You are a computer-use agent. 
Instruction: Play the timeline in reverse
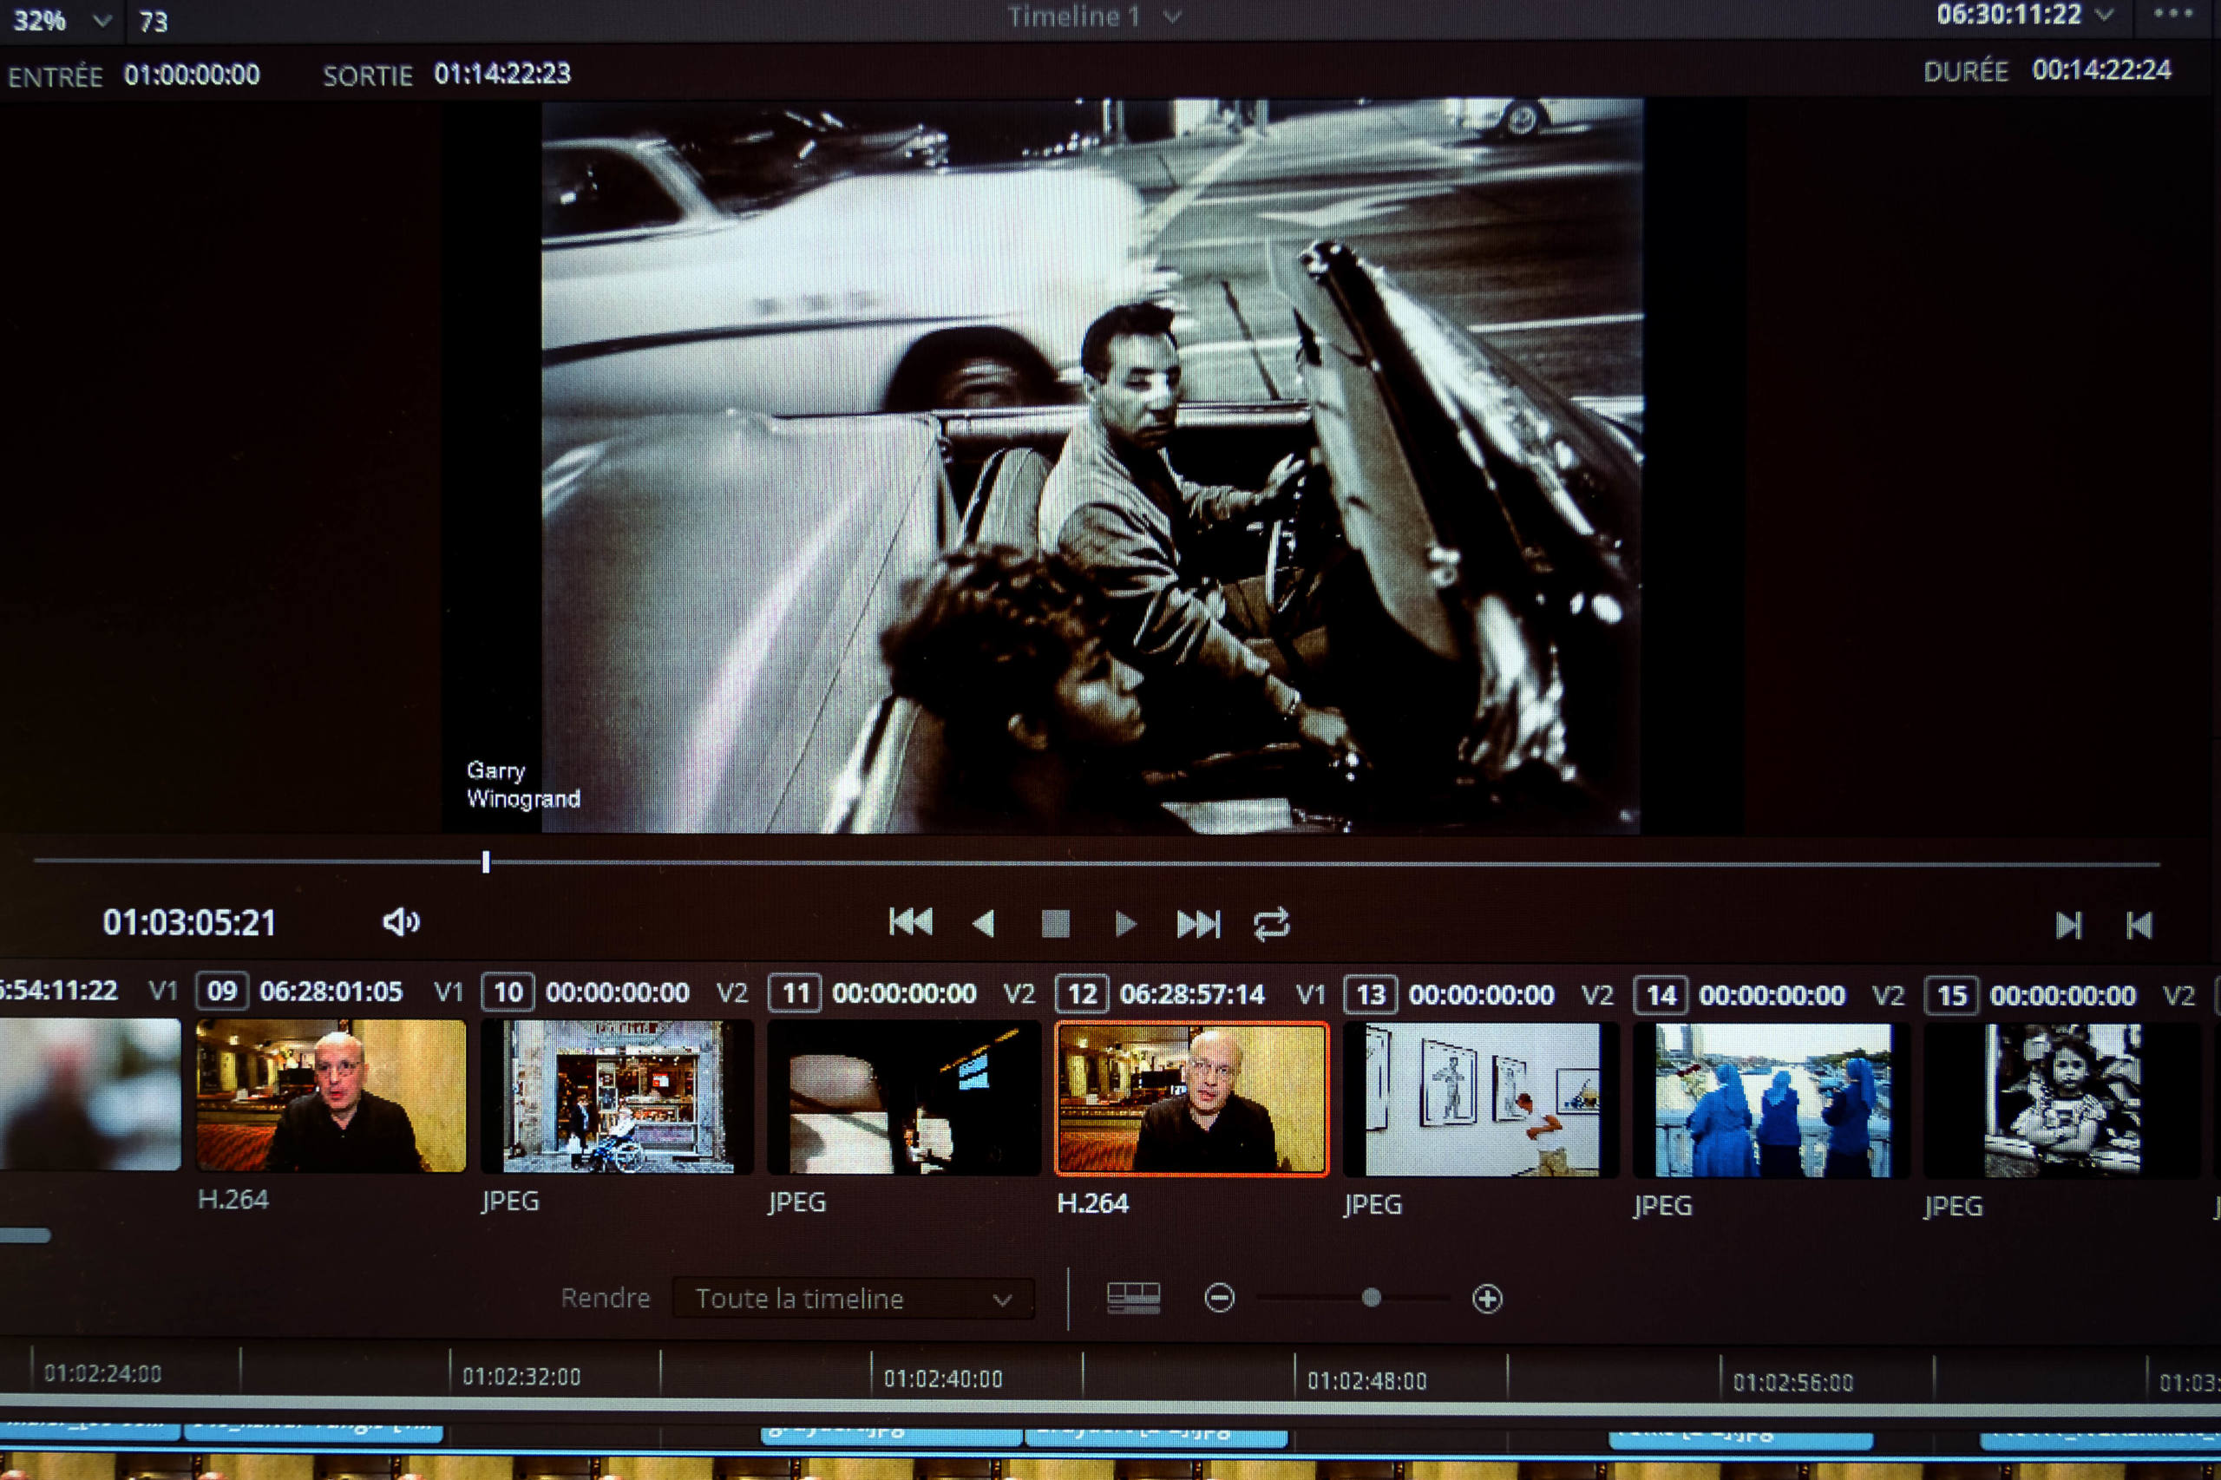(983, 923)
